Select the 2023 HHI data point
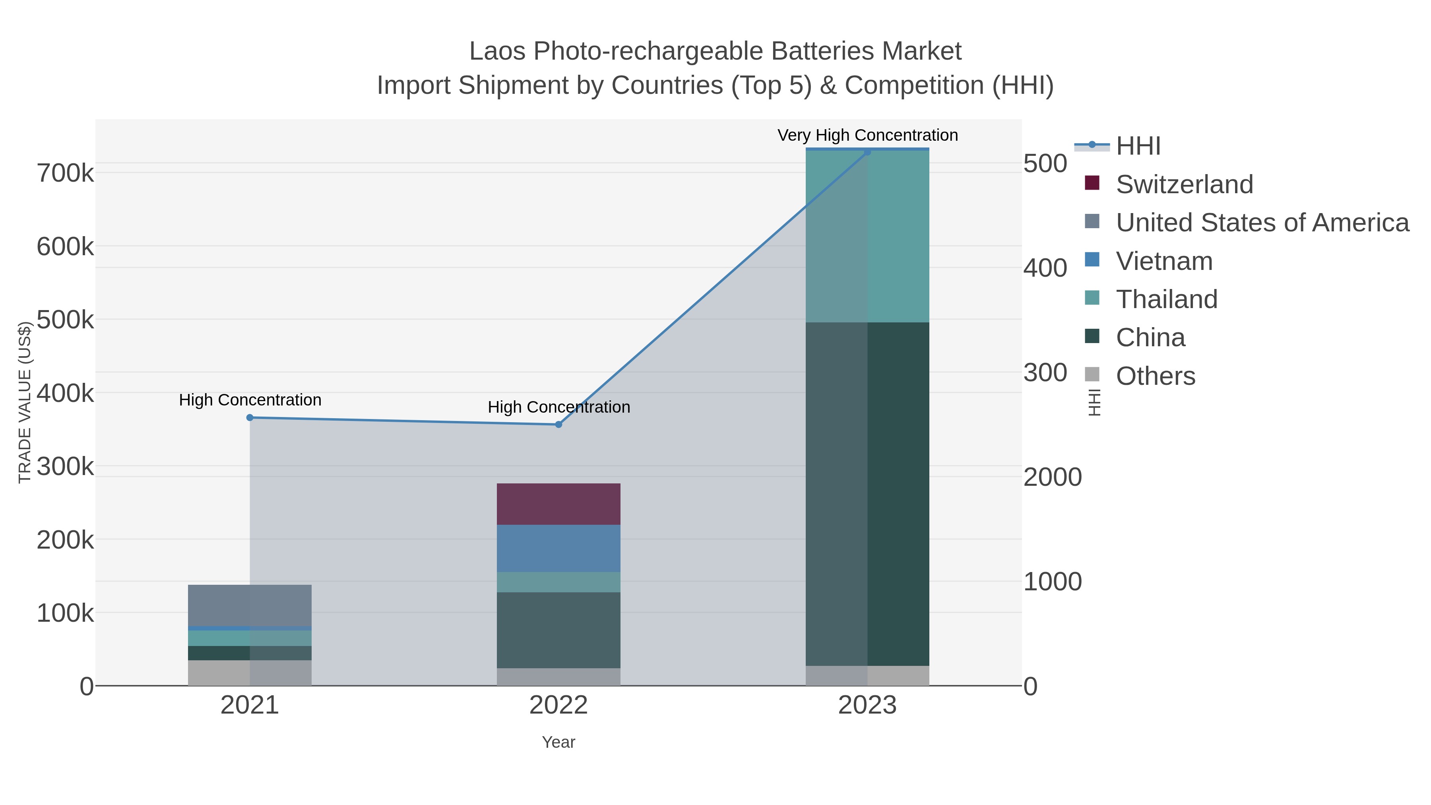1431x805 pixels. pyautogui.click(x=868, y=152)
